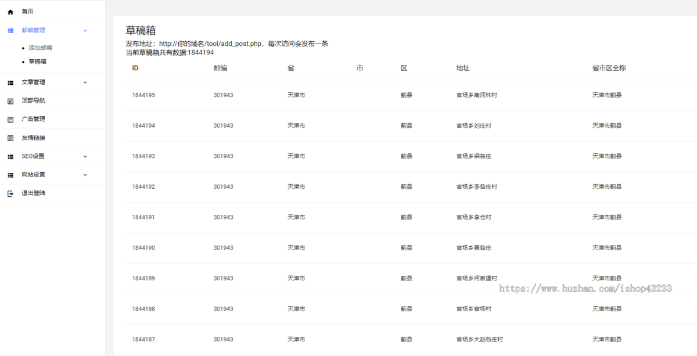697x356 pixels.
Task: Click 邮编 301943 in row 1844195
Action: pos(223,95)
